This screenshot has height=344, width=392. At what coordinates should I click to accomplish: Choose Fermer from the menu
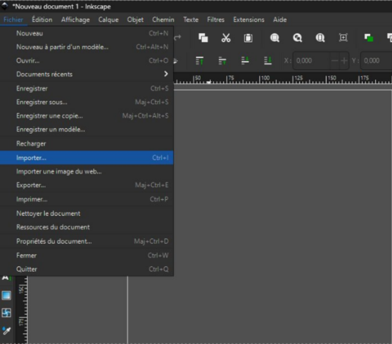87,255
